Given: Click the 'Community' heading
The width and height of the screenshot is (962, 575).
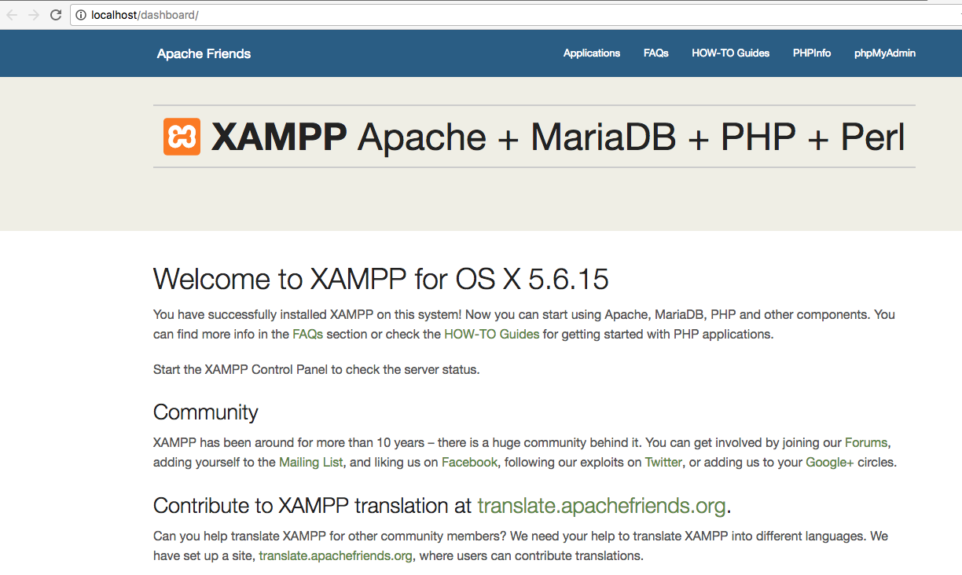Looking at the screenshot, I should pyautogui.click(x=206, y=412).
